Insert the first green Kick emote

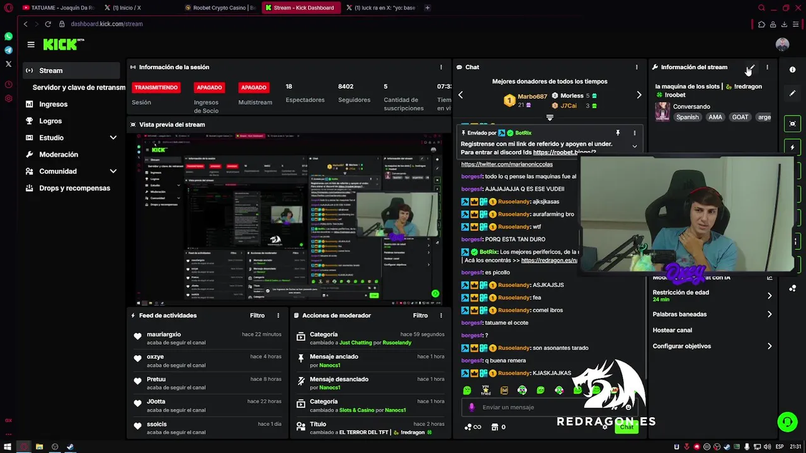tap(467, 390)
